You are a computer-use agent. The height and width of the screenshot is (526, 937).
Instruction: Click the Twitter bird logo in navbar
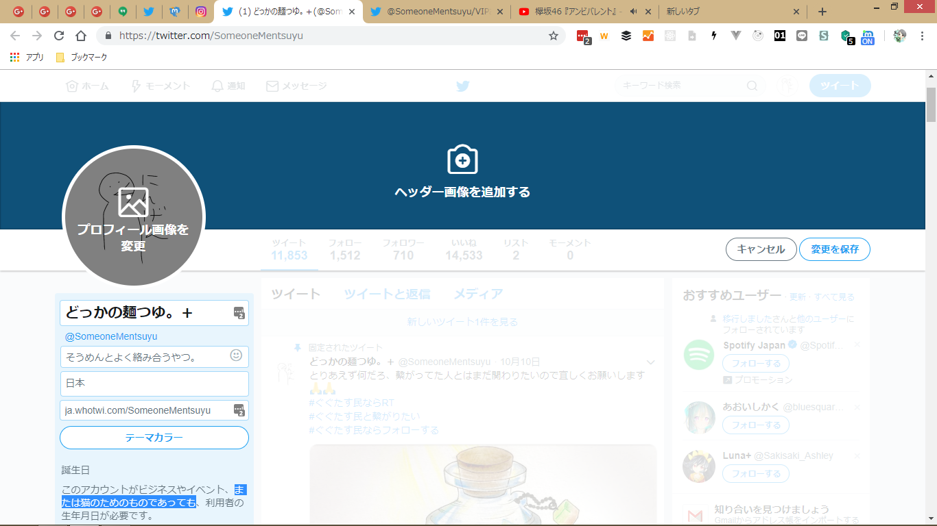coord(462,86)
